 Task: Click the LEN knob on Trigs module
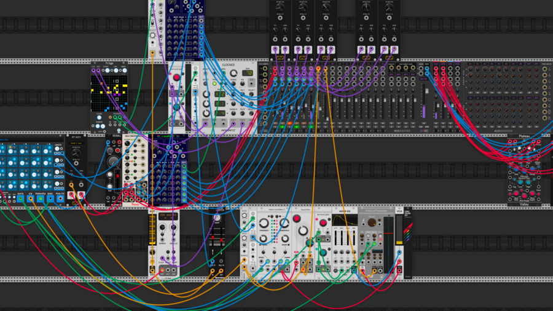click(x=116, y=71)
